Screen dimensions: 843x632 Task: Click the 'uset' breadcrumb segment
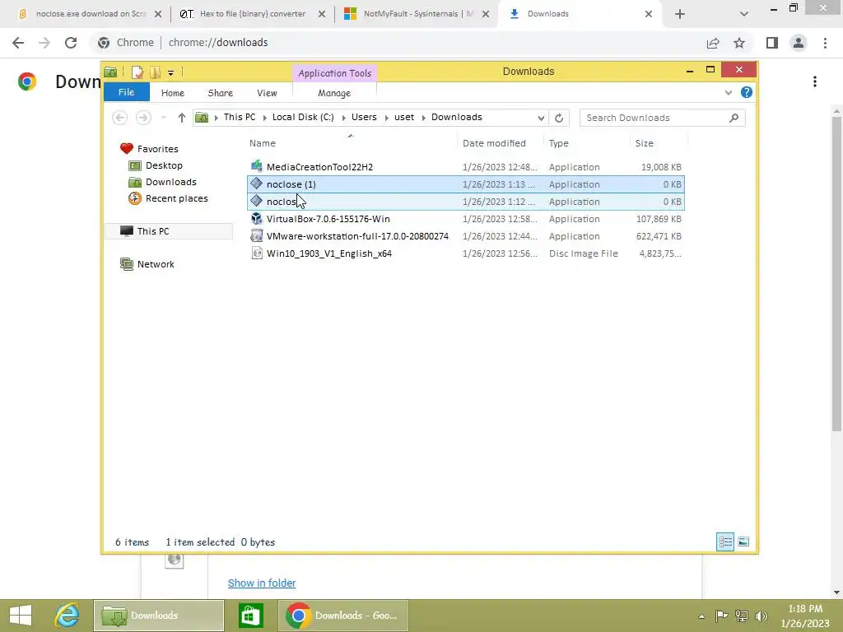(404, 117)
